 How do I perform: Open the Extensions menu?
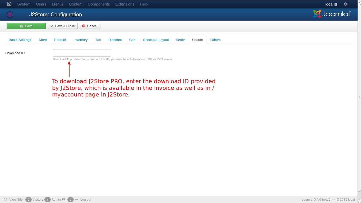125,4
